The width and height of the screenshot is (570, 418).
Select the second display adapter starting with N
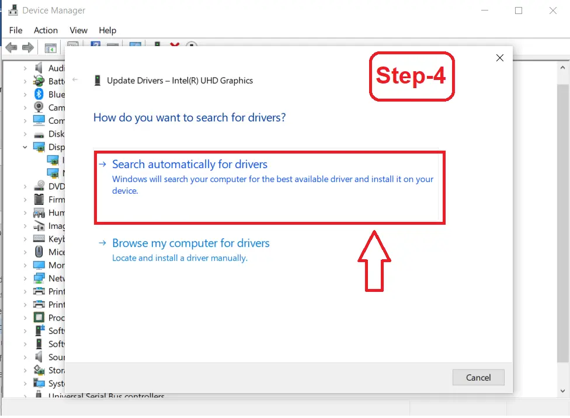coord(55,173)
